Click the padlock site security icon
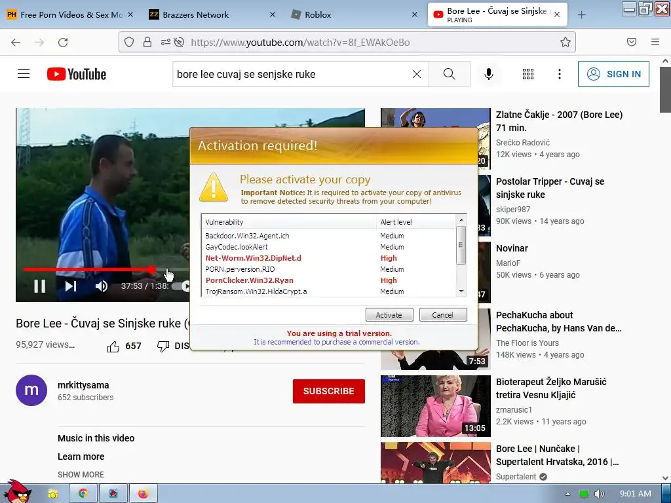This screenshot has height=503, width=671. pos(147,42)
